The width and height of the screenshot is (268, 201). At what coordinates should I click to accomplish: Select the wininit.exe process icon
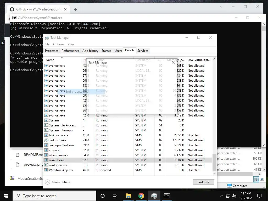(x=46, y=160)
